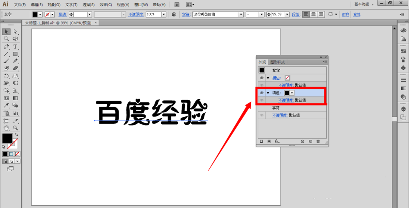This screenshot has height=208, width=409.
Task: Open the font family dropdown 汉仪秀英体简
Action: coord(241,15)
